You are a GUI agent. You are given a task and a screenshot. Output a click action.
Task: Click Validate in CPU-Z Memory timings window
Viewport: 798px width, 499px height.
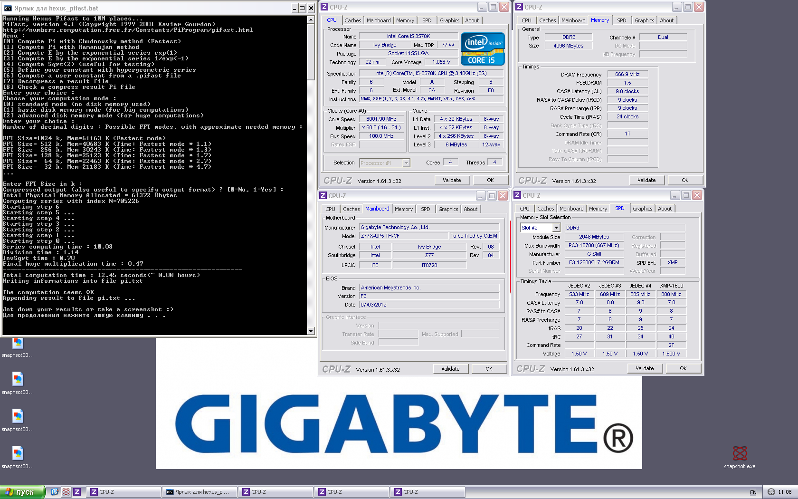click(x=646, y=180)
